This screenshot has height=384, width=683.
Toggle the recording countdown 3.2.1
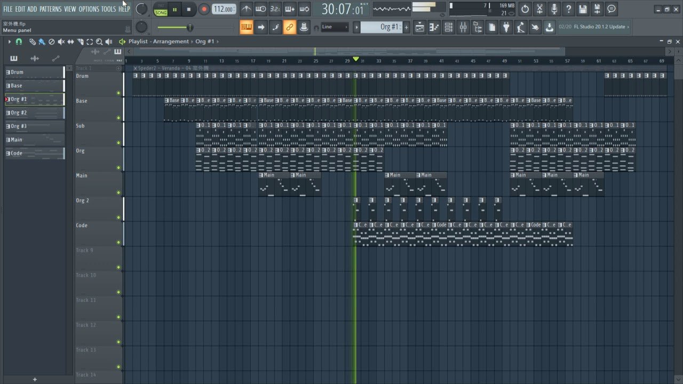275,9
